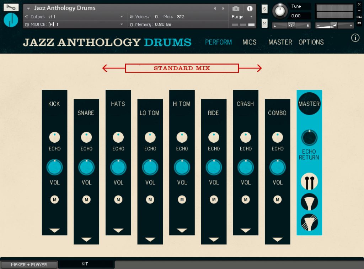Viewport: 364px width, 269px height.
Task: Expand the Hi Tom channel down arrow
Action: 182,230
